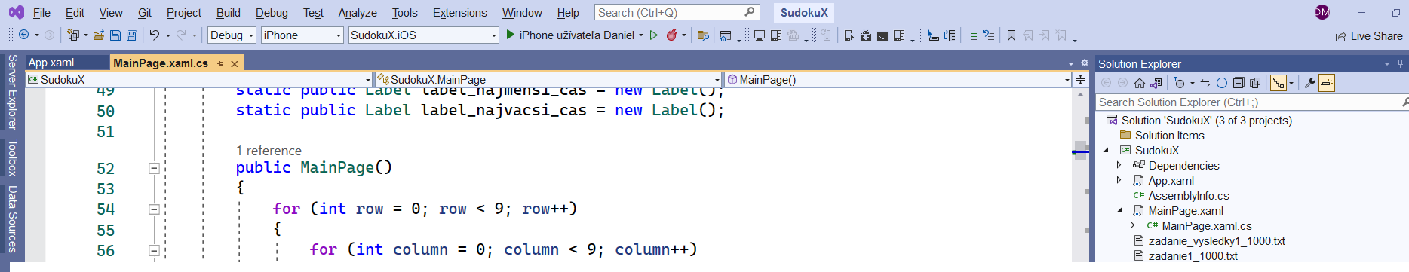Viewport: 1409px width, 272px height.
Task: Toggle the nested view icon in Solution Explorer
Action: (x=1279, y=83)
